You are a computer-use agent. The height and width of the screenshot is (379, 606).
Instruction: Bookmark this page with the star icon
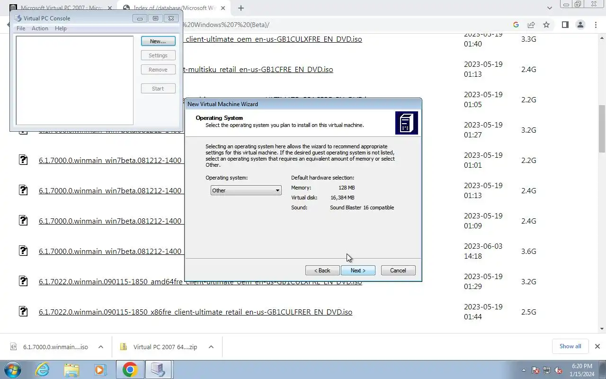coord(546,25)
